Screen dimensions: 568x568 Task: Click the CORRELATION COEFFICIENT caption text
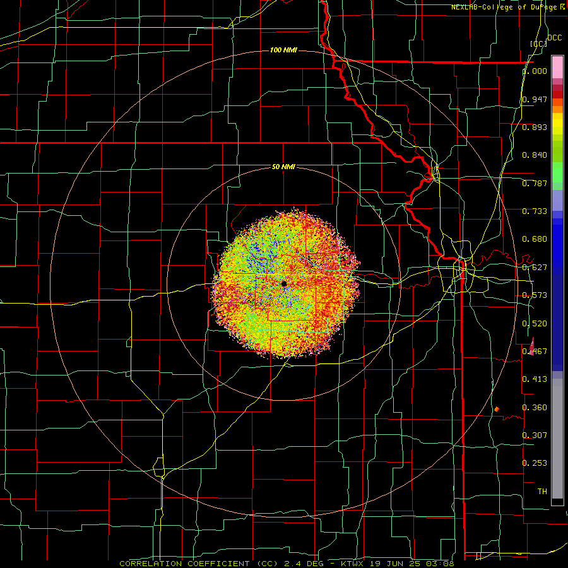(x=184, y=564)
